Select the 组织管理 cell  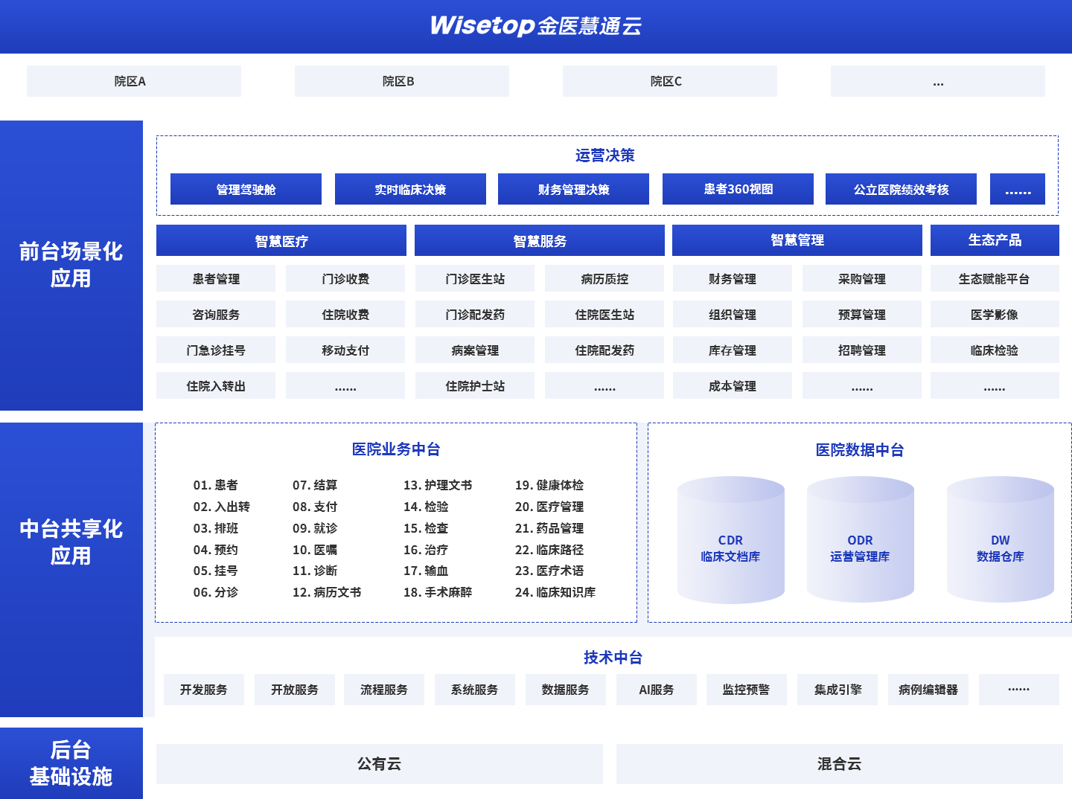tap(733, 314)
